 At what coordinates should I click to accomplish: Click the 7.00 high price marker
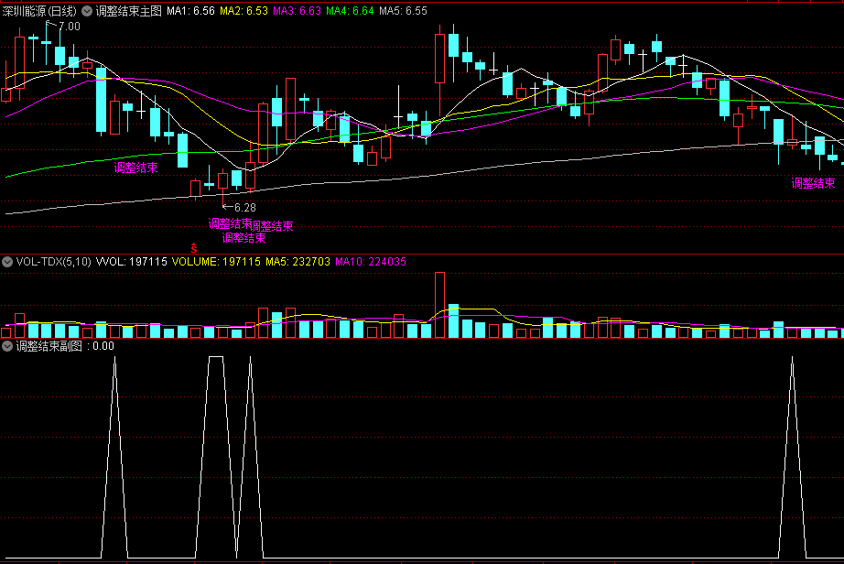click(69, 27)
